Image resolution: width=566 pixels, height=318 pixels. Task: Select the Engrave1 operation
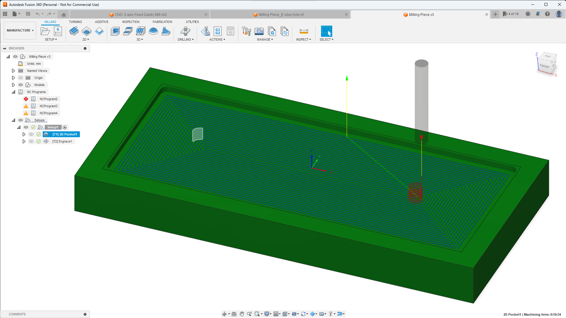(62, 141)
